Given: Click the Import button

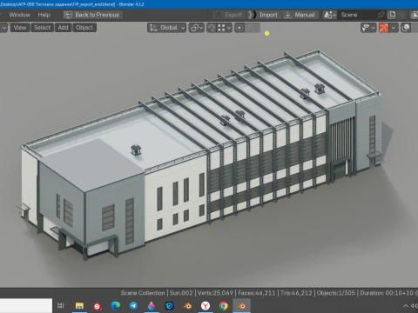Looking at the screenshot, I should coord(264,15).
